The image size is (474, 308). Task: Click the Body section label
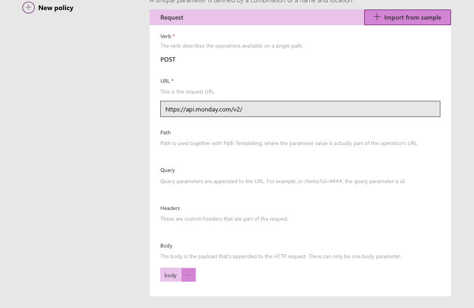point(166,245)
